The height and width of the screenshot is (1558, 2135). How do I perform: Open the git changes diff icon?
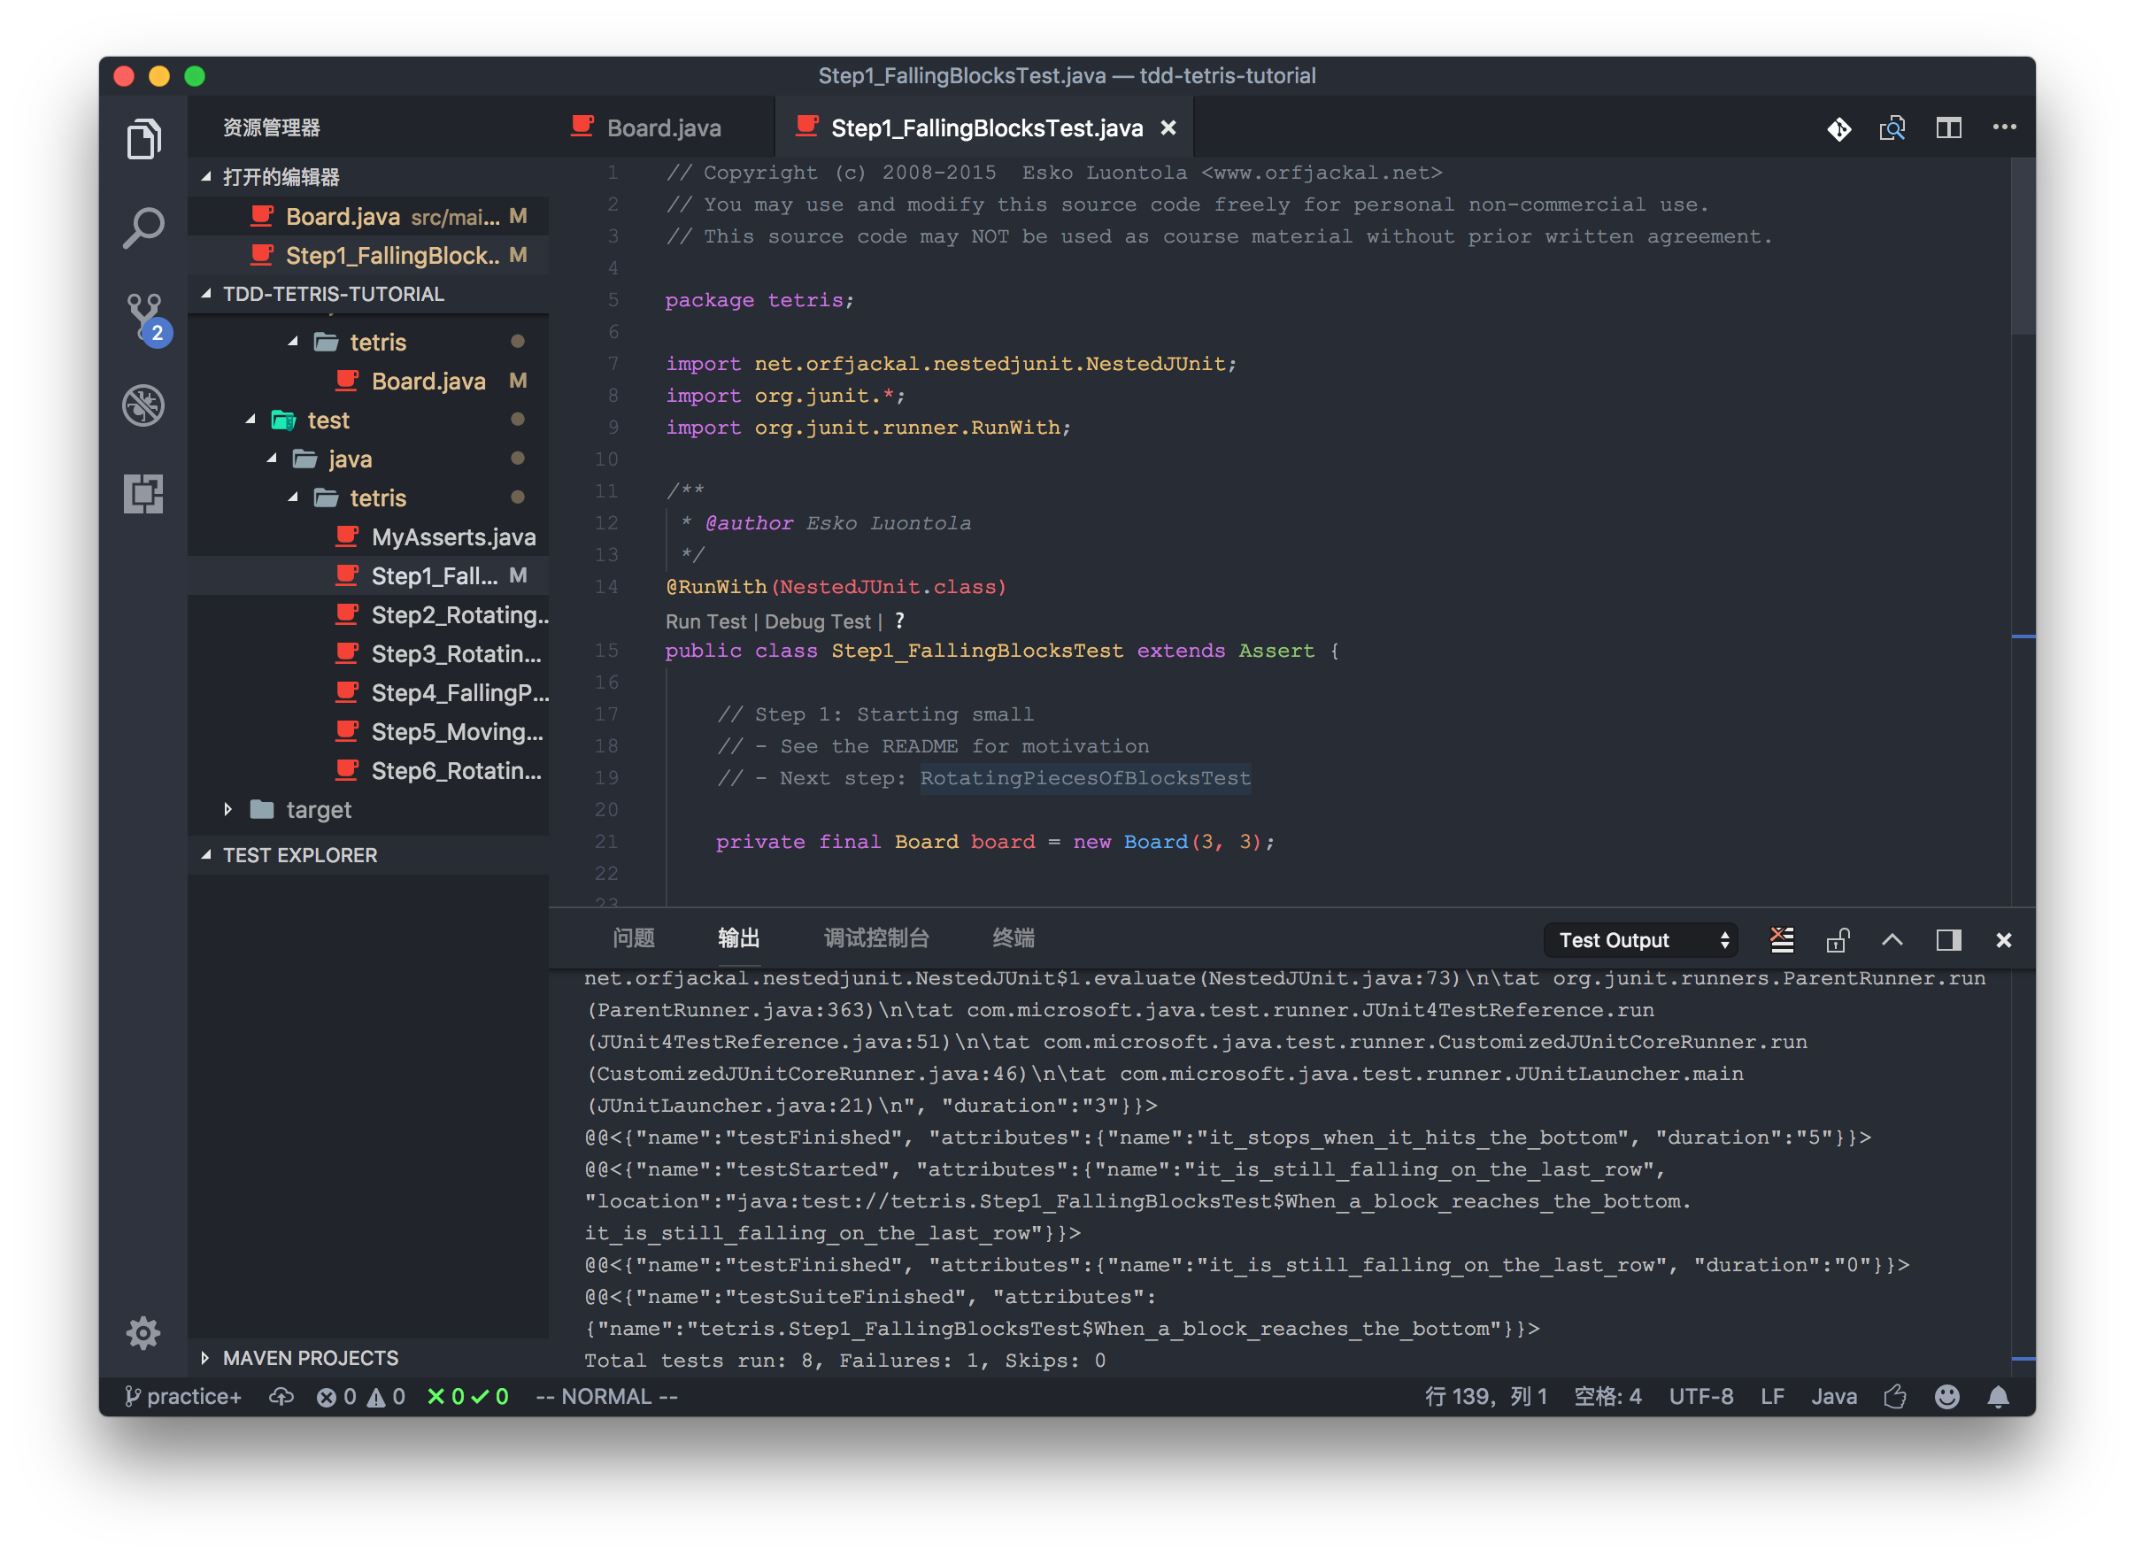(1838, 129)
